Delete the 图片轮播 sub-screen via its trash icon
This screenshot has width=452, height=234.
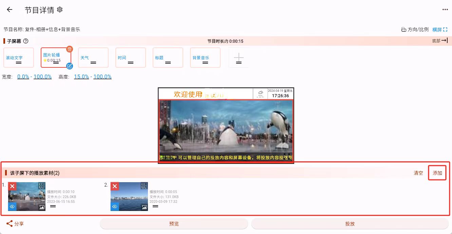coord(69,49)
